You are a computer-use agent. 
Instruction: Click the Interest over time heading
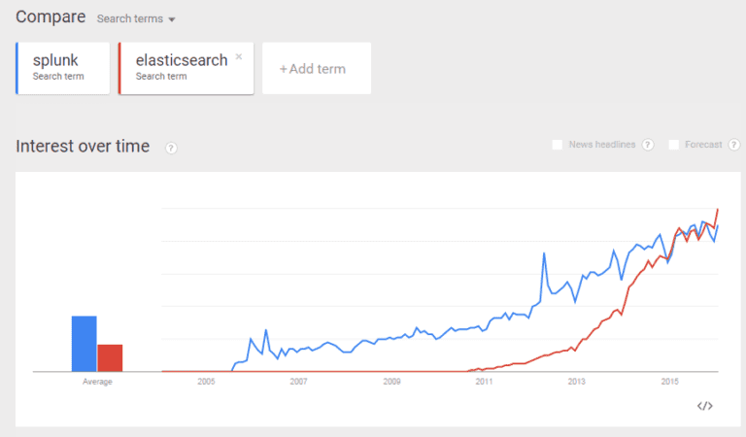pyautogui.click(x=83, y=147)
